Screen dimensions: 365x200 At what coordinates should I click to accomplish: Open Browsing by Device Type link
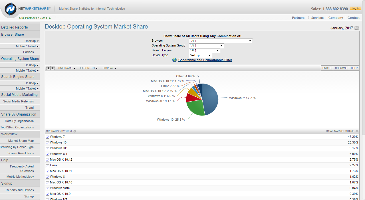click(17, 147)
